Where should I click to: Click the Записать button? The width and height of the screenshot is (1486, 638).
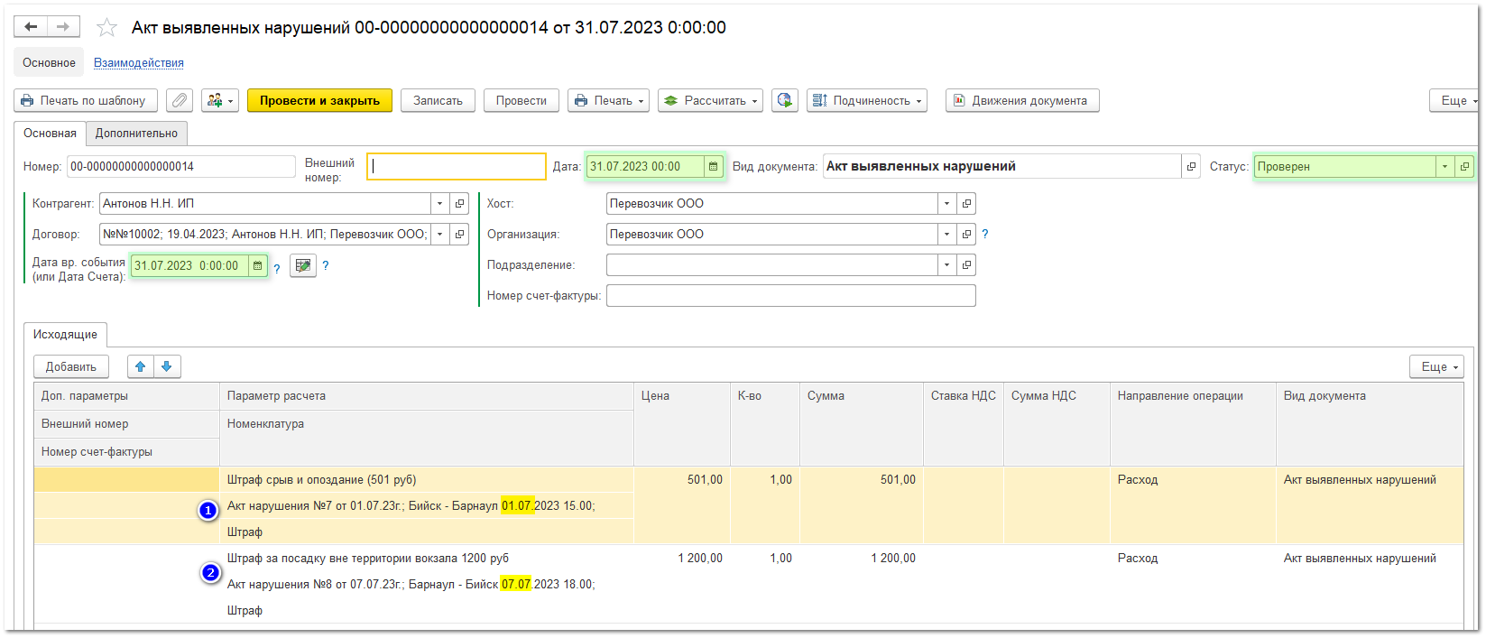click(438, 101)
